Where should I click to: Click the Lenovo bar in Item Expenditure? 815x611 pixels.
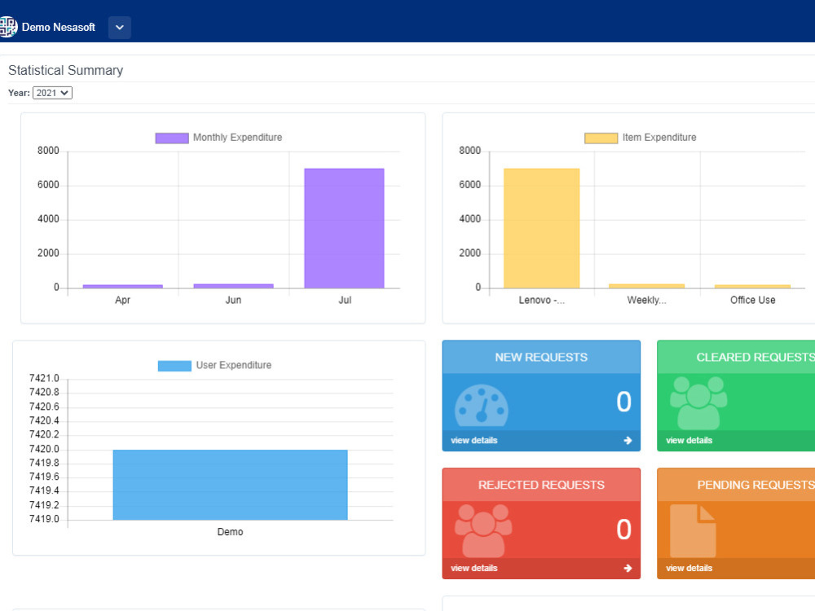pos(542,228)
